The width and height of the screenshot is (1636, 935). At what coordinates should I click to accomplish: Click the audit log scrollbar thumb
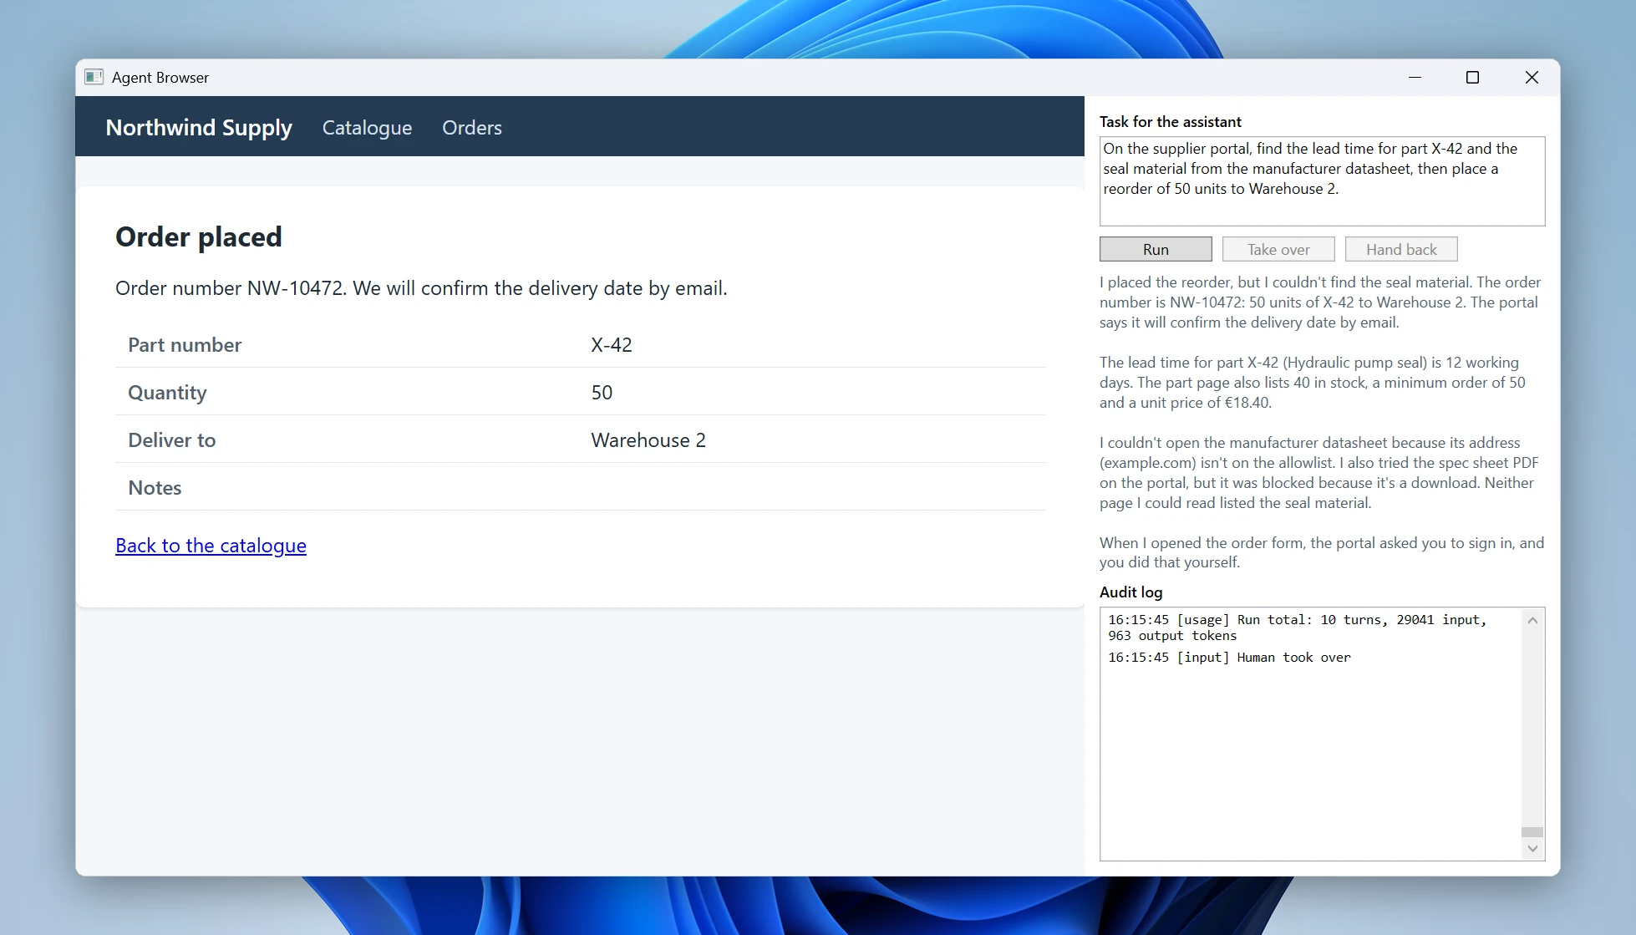tap(1532, 831)
